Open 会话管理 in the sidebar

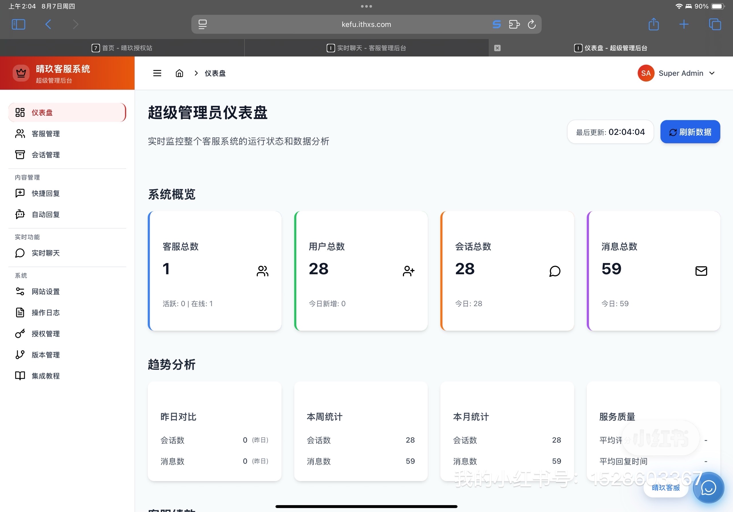(x=45, y=155)
